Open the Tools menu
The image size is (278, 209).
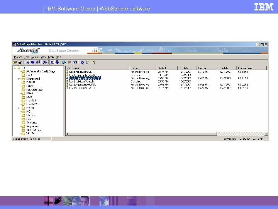coord(51,57)
